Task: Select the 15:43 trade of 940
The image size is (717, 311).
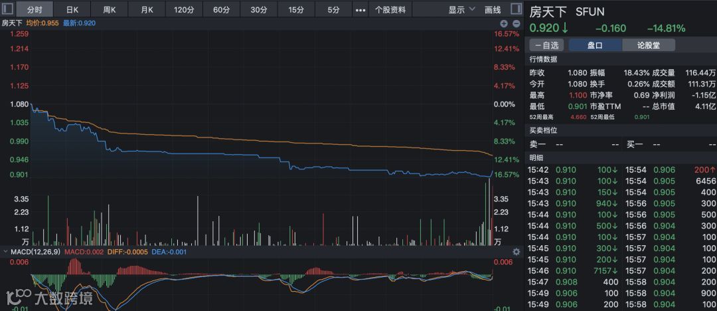Action: (573, 203)
